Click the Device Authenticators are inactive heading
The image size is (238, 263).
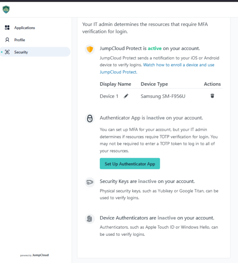click(x=157, y=218)
